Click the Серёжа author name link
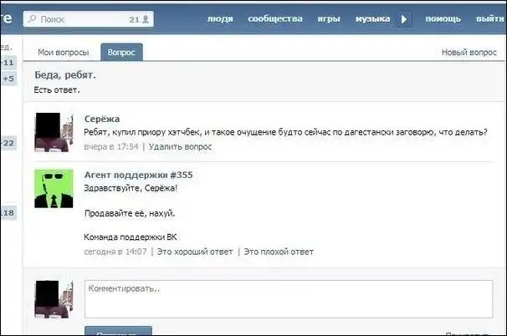 click(x=102, y=119)
